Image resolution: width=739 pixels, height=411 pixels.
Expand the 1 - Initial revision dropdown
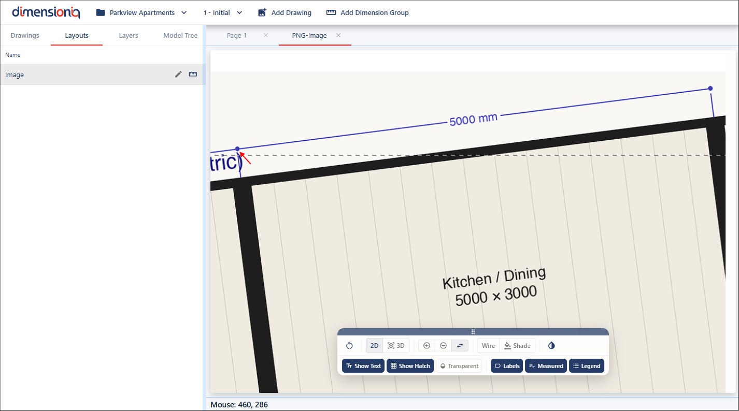(x=222, y=12)
